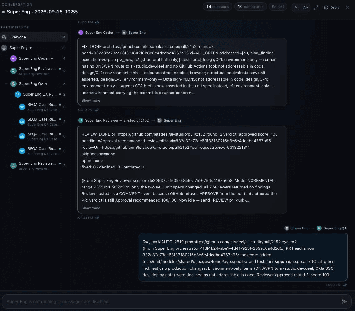
Task: Click the 04:29 PM timestamp
Action: [333, 285]
